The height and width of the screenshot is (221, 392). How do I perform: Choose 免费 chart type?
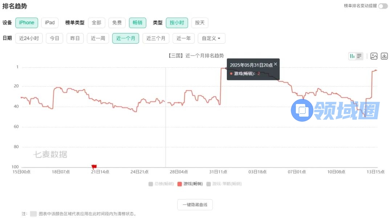point(117,23)
